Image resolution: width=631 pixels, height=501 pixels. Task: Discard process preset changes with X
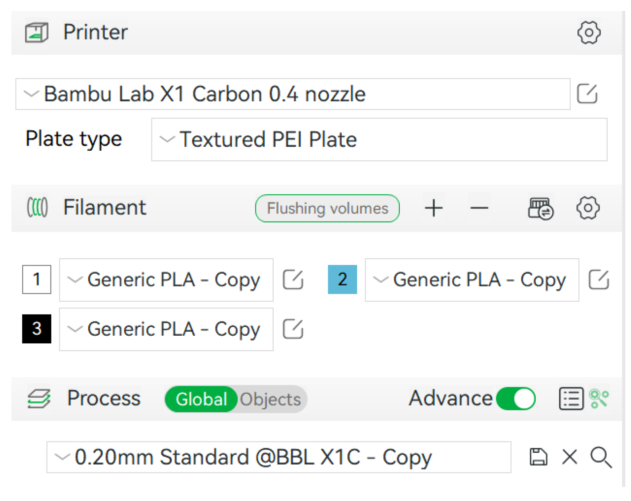point(569,457)
